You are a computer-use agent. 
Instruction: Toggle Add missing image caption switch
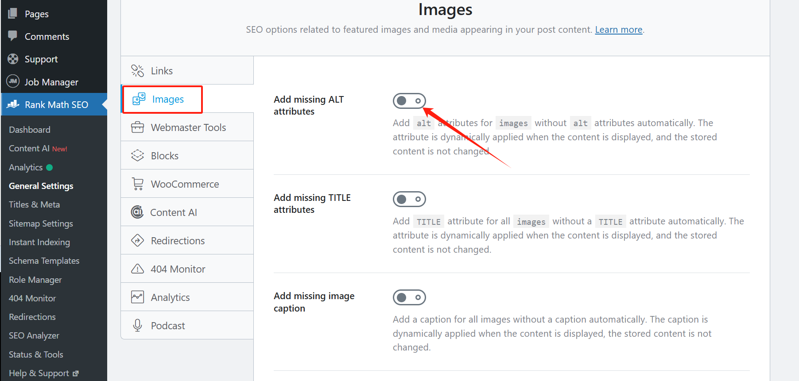pos(409,297)
